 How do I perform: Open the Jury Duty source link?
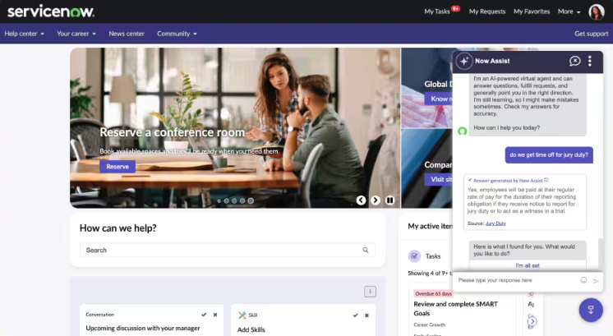(495, 223)
